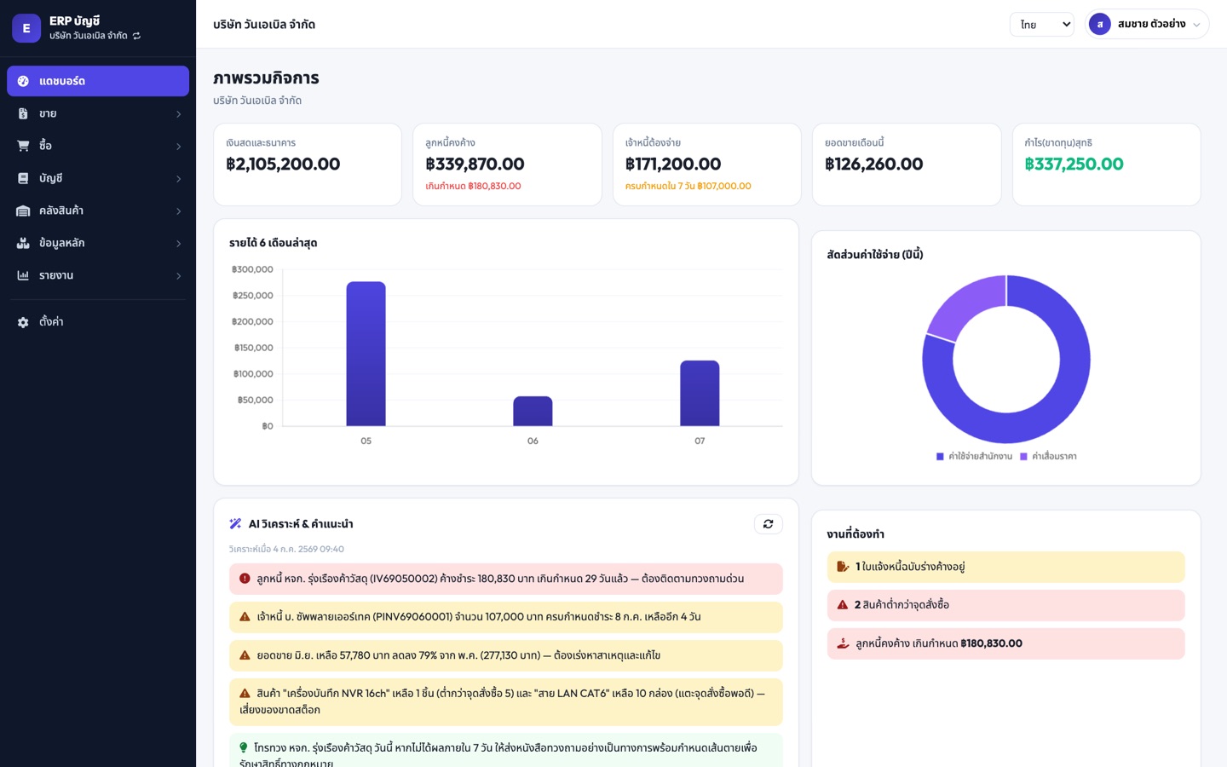Click the hand-coin icon beside ลูกหนี้คงค้าง task

click(x=843, y=643)
